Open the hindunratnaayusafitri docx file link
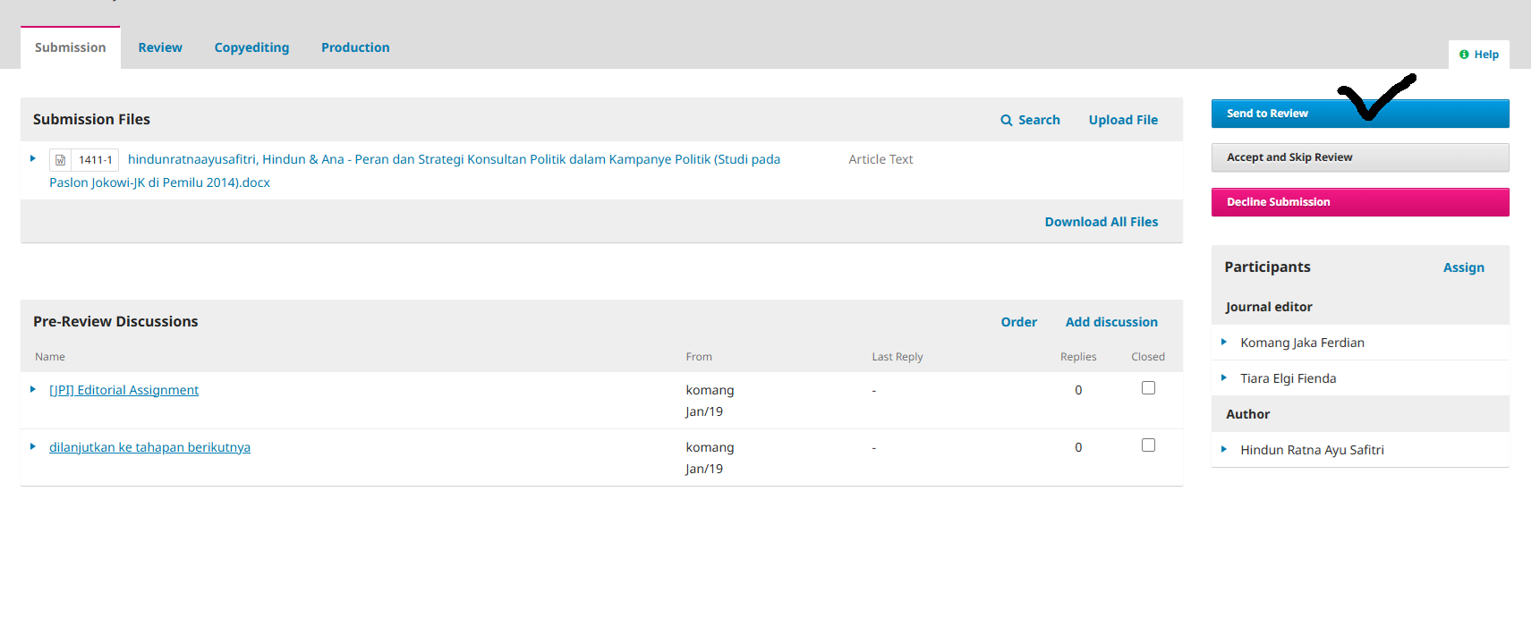 tap(414, 171)
